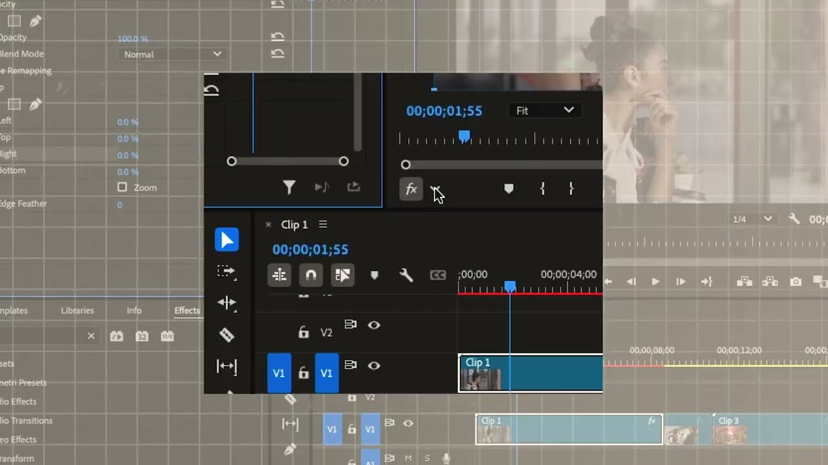Hide inset track V1 with its eye icon
828x465 pixels.
coord(374,366)
